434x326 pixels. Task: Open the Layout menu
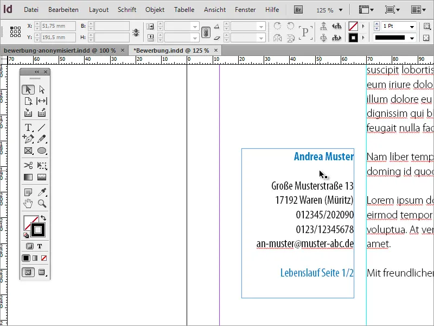pyautogui.click(x=99, y=10)
